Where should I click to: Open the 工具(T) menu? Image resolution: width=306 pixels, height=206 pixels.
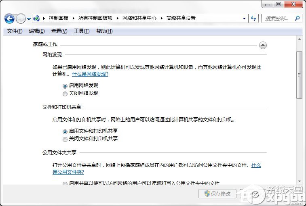coord(82,31)
